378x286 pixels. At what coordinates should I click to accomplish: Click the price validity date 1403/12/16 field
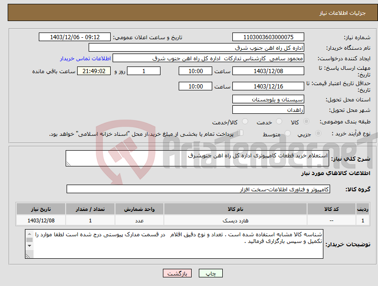tap(268, 86)
